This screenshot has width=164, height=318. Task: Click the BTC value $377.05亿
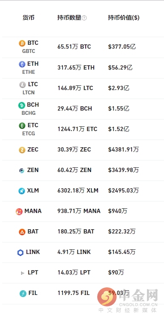pyautogui.click(x=122, y=47)
